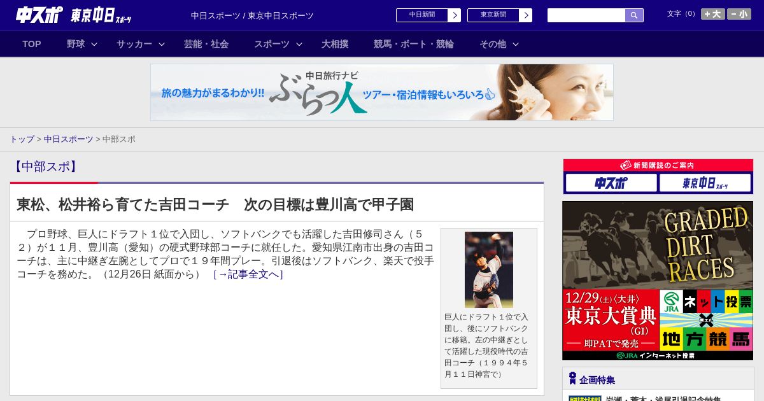Expand the その他 dropdown chevron
This screenshot has width=764, height=401.
(516, 44)
